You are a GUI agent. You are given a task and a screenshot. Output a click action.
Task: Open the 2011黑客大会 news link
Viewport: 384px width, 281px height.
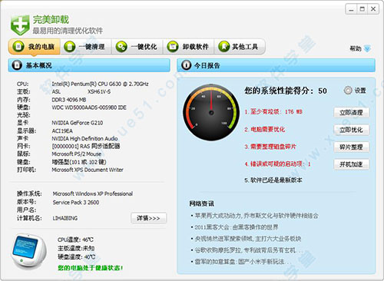[x=237, y=227]
